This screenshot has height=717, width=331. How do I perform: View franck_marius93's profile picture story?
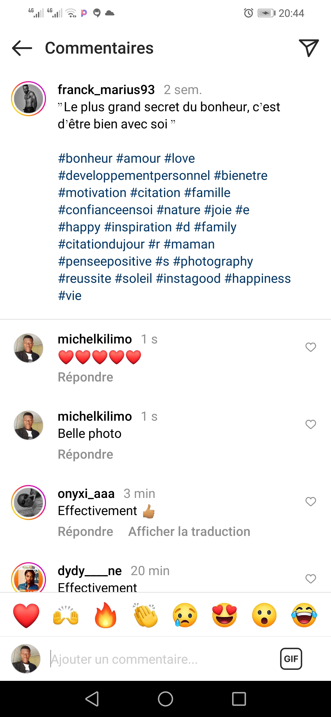(x=29, y=99)
